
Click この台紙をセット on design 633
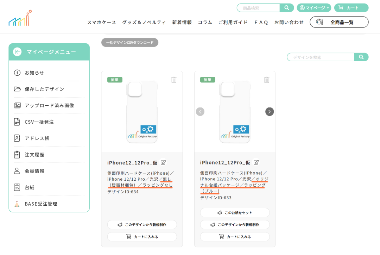click(235, 212)
